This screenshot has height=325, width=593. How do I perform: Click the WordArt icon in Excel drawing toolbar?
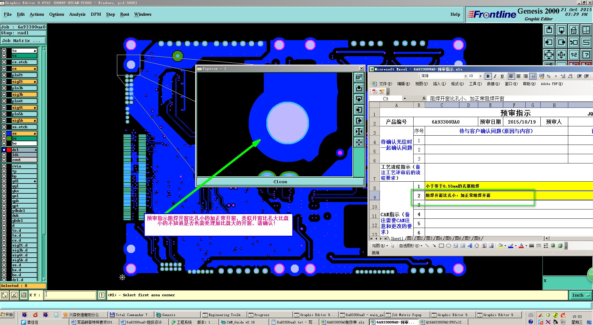click(x=470, y=246)
